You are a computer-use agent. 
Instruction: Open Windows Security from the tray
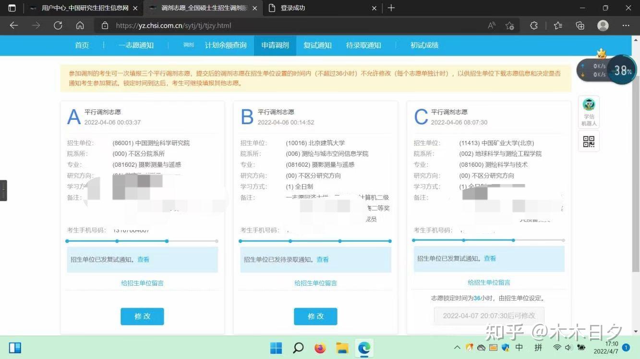[506, 347]
